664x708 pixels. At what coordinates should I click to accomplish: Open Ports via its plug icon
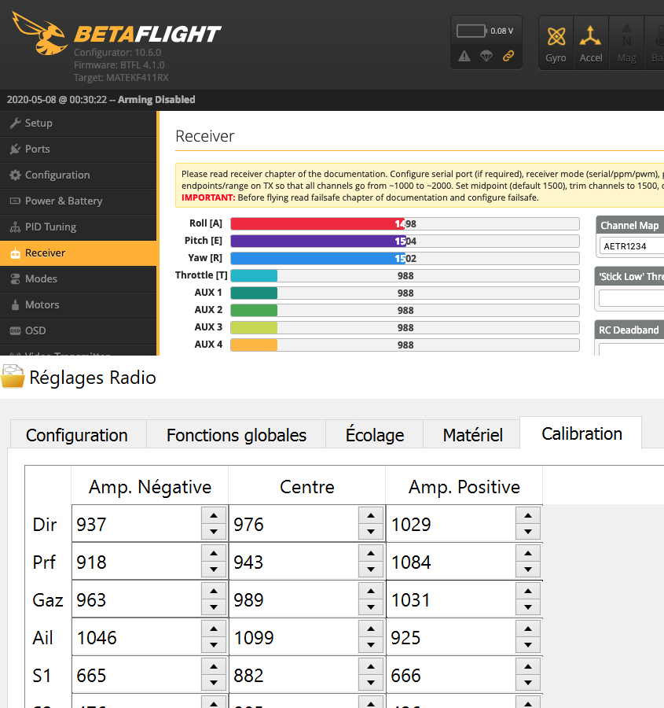[16, 149]
